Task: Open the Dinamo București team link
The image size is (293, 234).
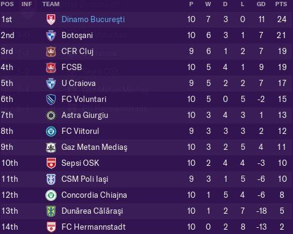Action: click(93, 20)
